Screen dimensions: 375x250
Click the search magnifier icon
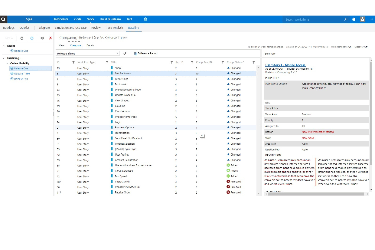[346, 19]
